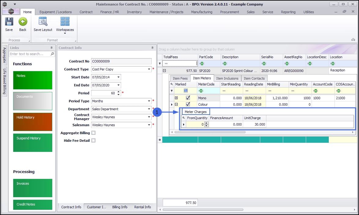
Task: Pin the Links panel
Action: pyautogui.click(x=51, y=48)
